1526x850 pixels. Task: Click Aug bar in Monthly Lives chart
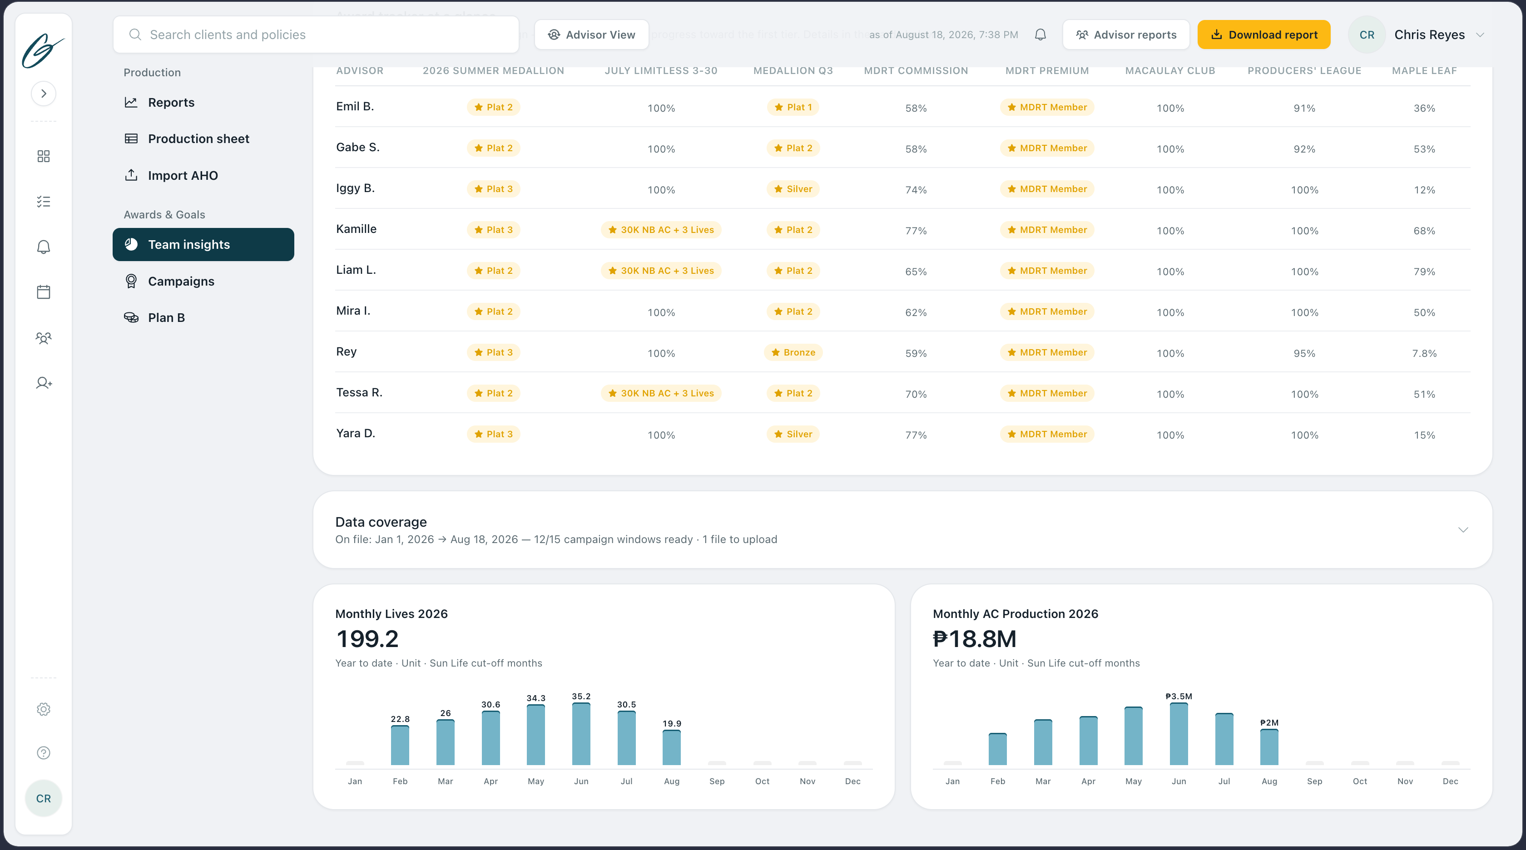(x=671, y=747)
